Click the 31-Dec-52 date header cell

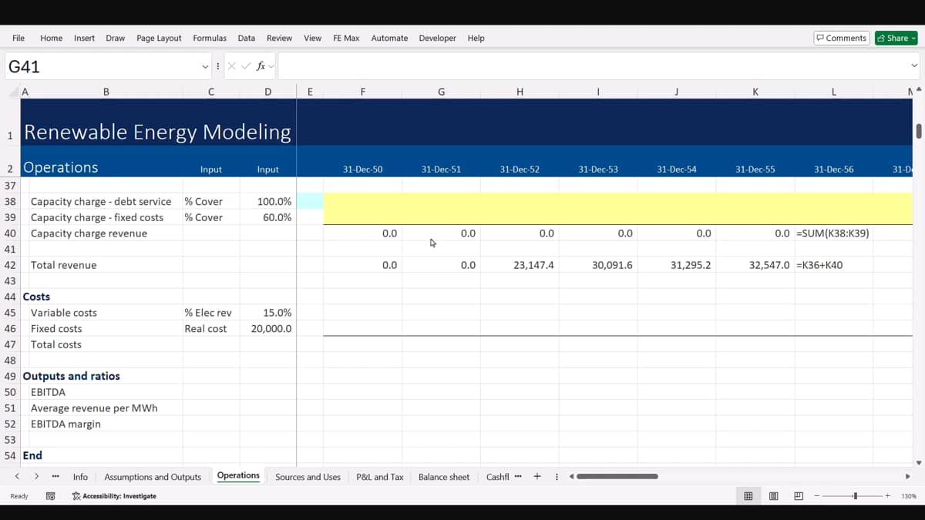click(520, 169)
